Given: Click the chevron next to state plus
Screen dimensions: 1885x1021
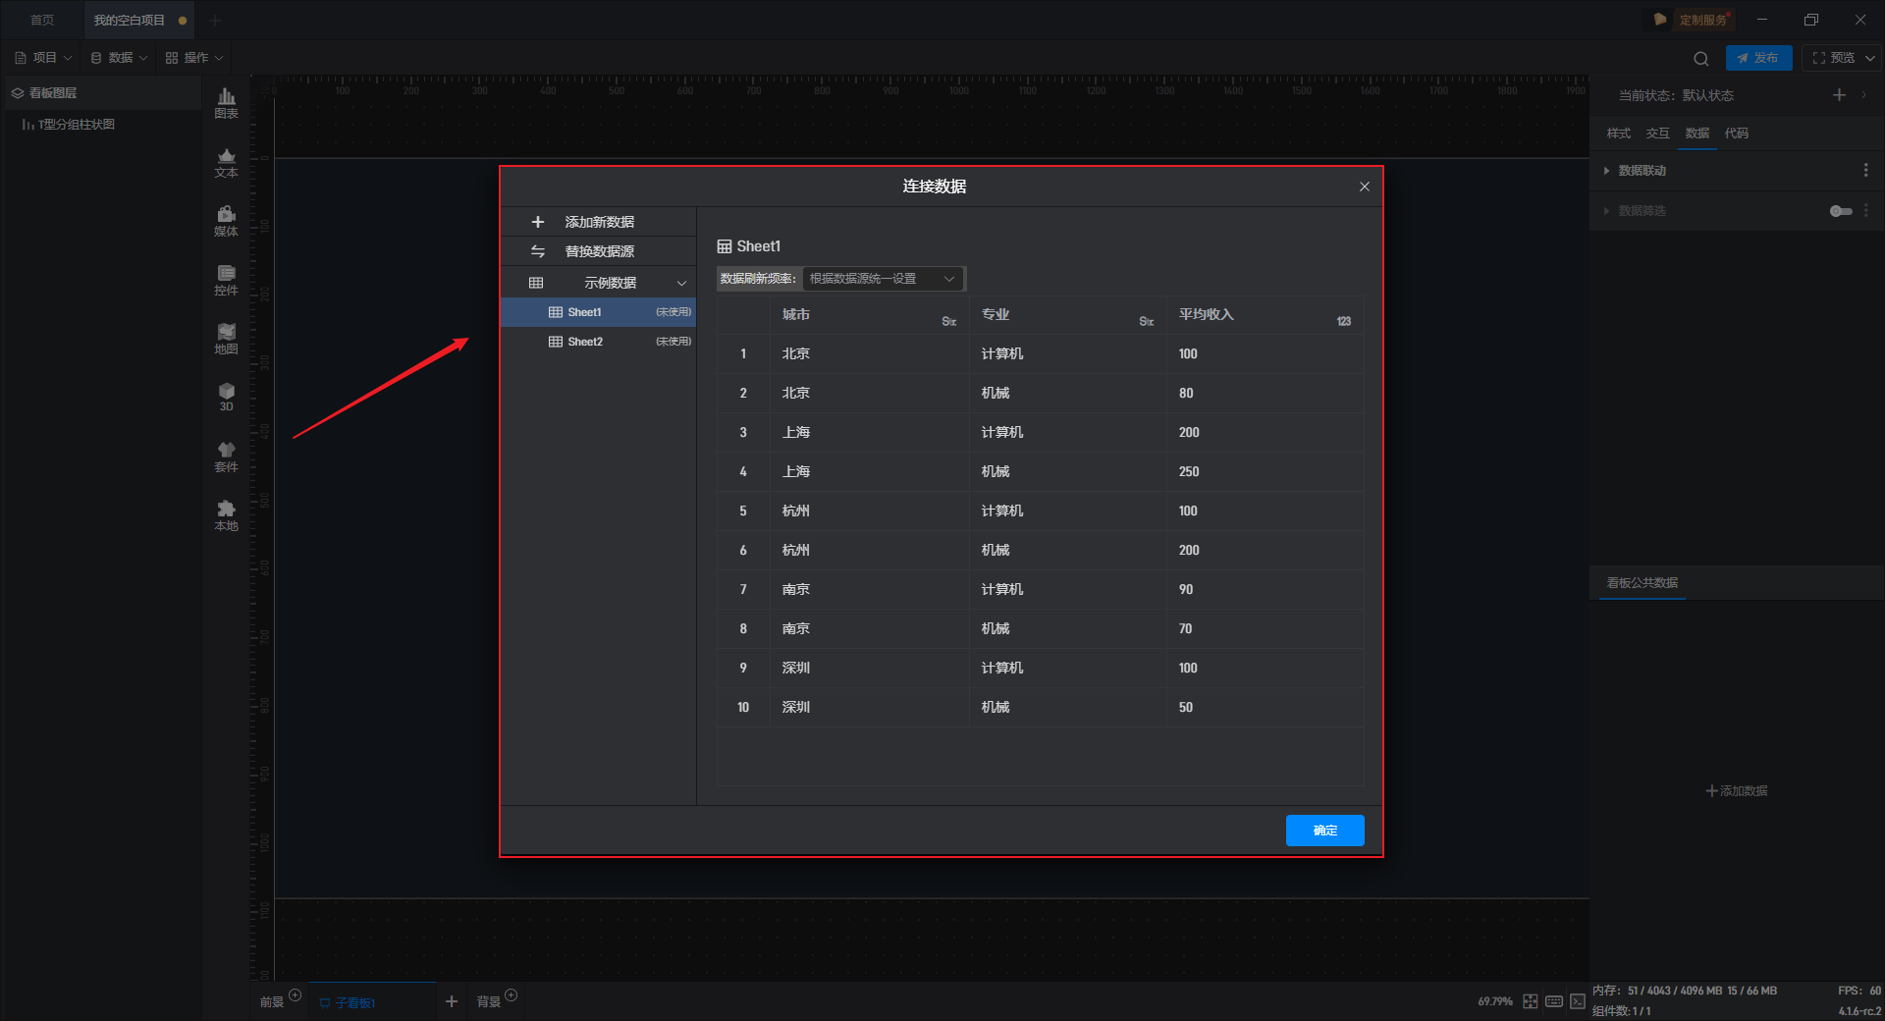Looking at the screenshot, I should [x=1863, y=95].
